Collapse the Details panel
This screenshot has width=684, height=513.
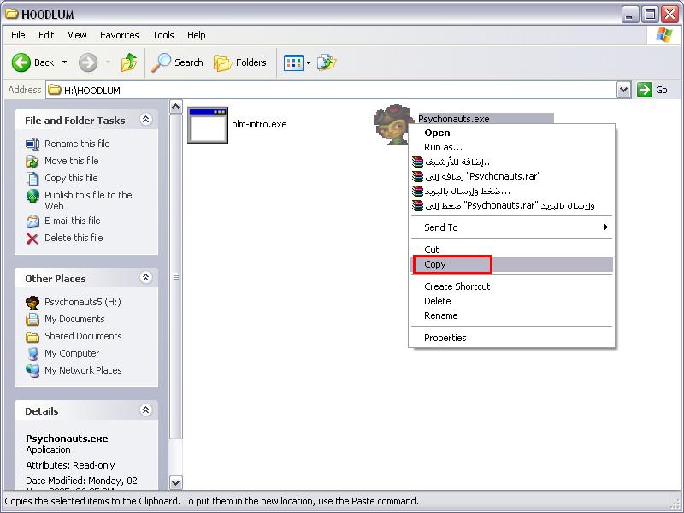point(145,410)
